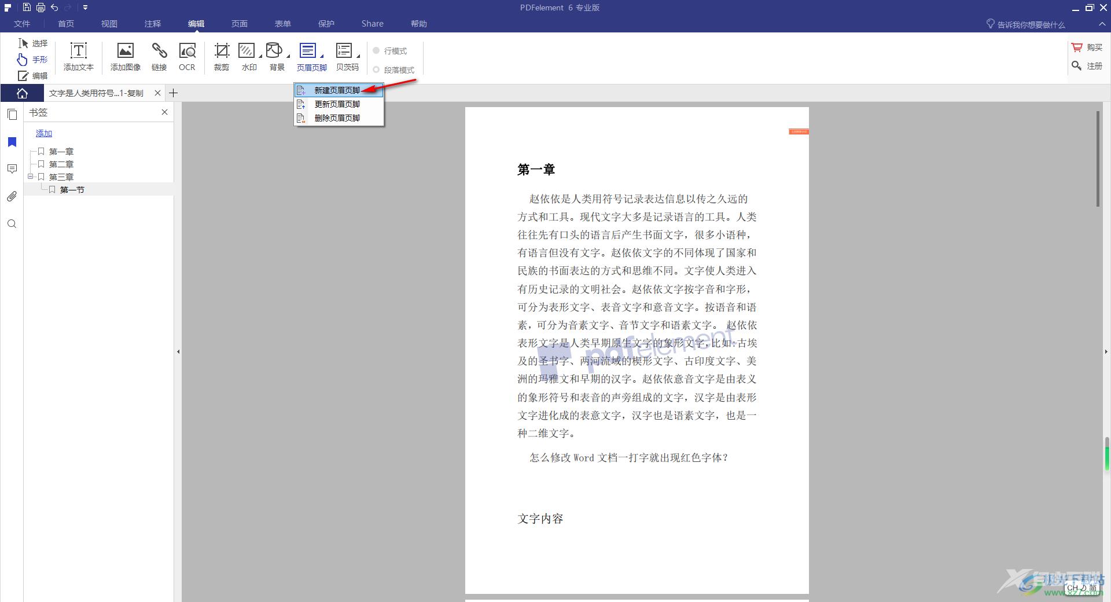
Task: Switch to the Share ribbon tab
Action: coord(373,24)
